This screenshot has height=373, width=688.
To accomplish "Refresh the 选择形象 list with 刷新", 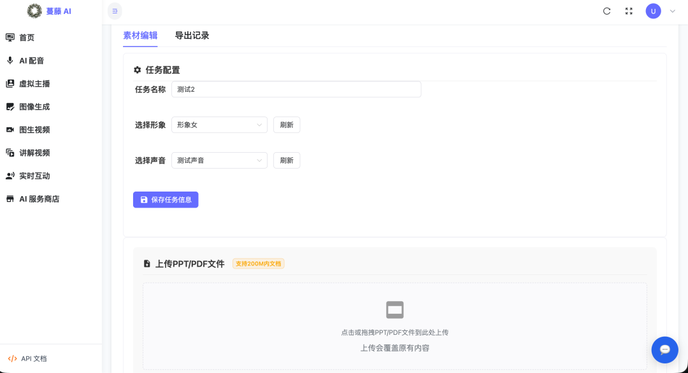I will (x=287, y=125).
